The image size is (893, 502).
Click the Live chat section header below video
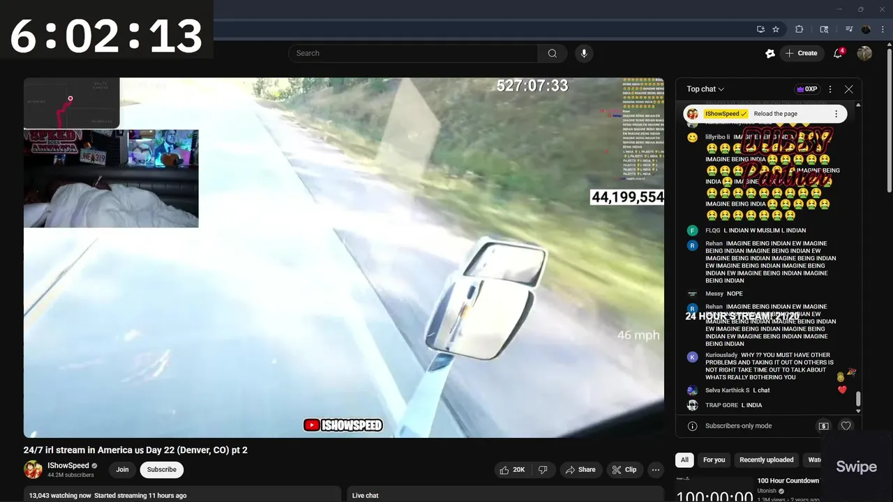coord(366,496)
